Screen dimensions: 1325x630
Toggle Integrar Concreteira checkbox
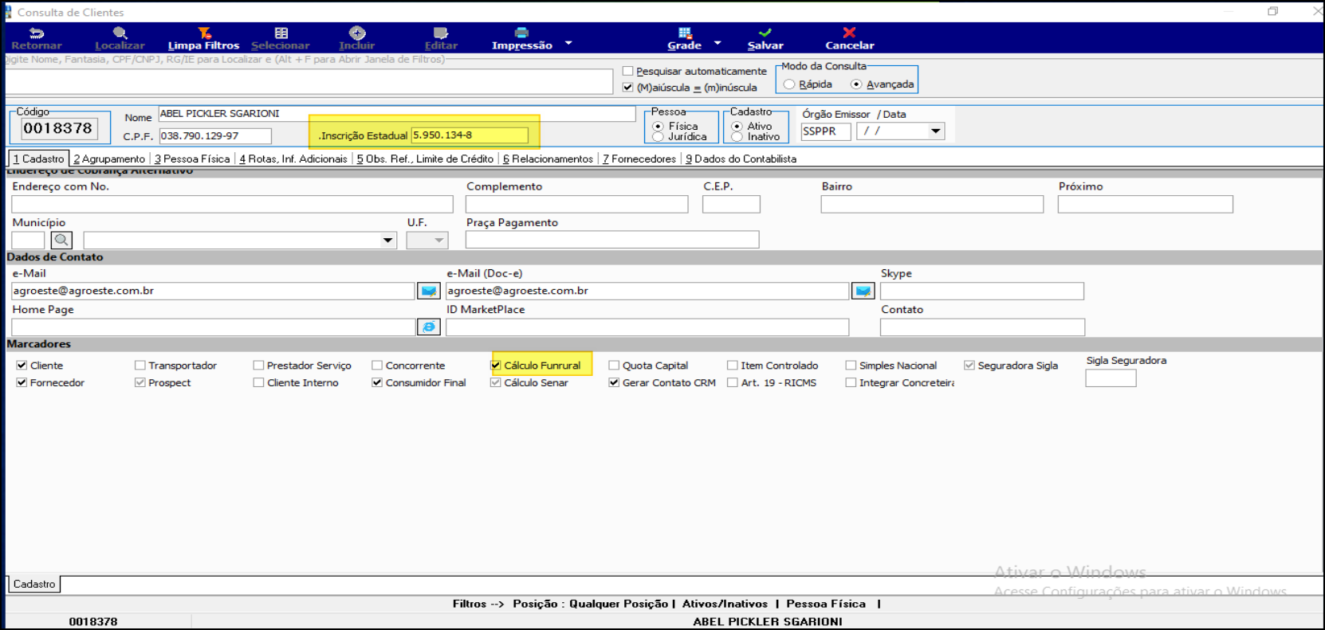tap(851, 383)
